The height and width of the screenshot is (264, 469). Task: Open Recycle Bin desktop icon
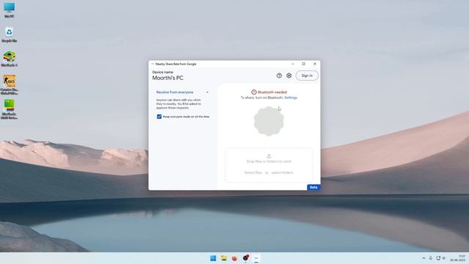pos(10,34)
